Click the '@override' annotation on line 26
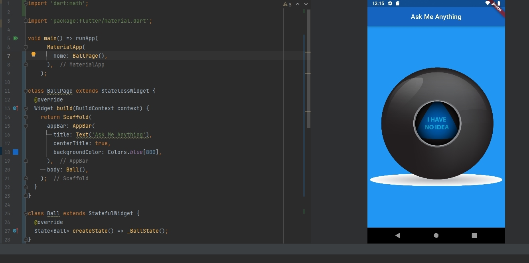Viewport: 529px width, 263px height. 49,222
